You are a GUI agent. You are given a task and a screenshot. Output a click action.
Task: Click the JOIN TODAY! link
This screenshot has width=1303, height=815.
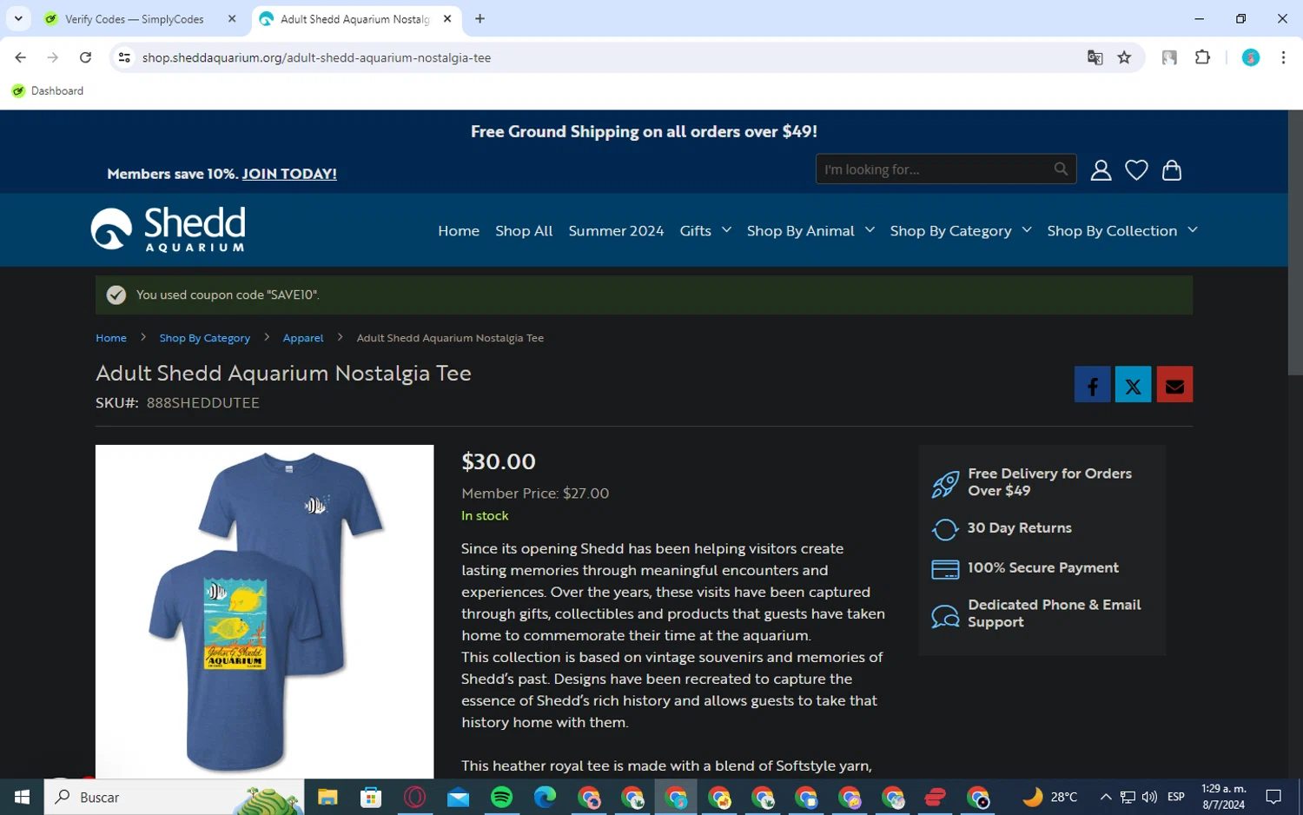(x=289, y=174)
